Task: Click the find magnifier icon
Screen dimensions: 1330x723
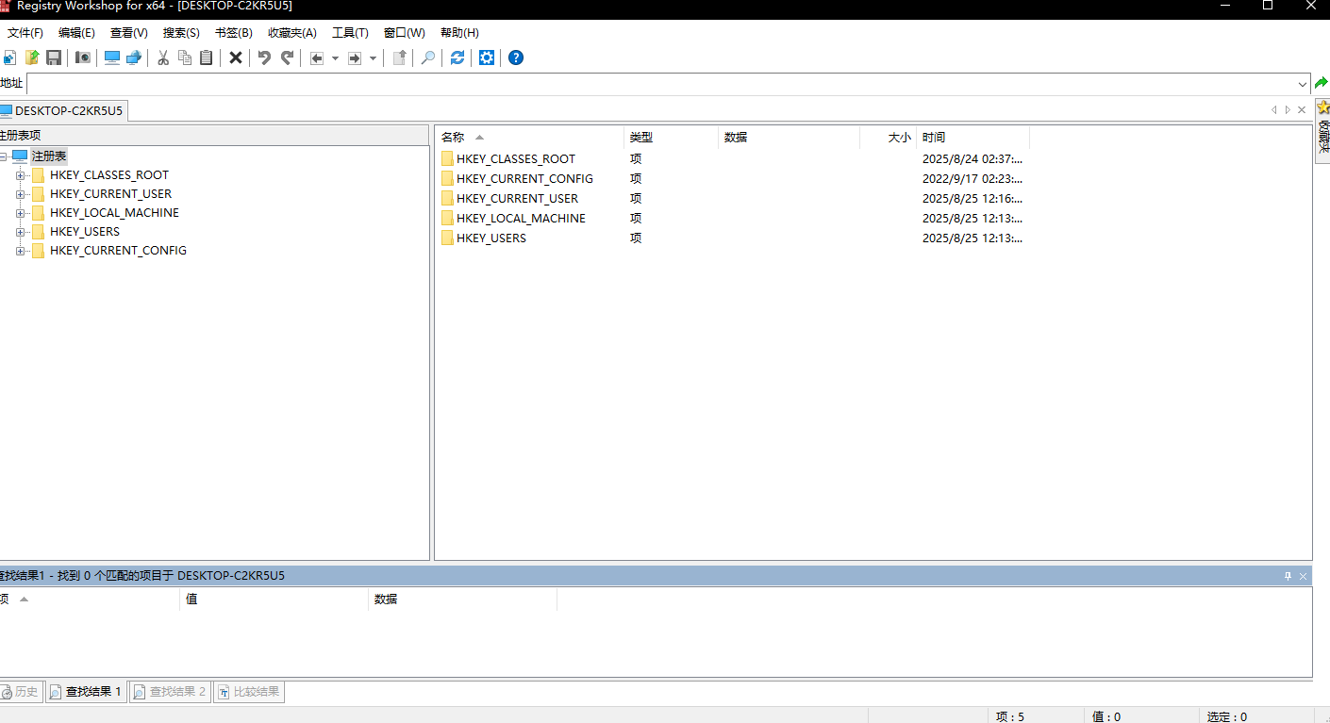Action: (427, 58)
